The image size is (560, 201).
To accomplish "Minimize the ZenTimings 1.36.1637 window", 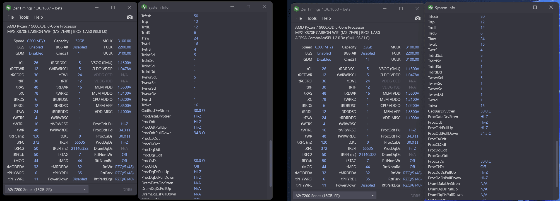I will pyautogui.click(x=97, y=8).
